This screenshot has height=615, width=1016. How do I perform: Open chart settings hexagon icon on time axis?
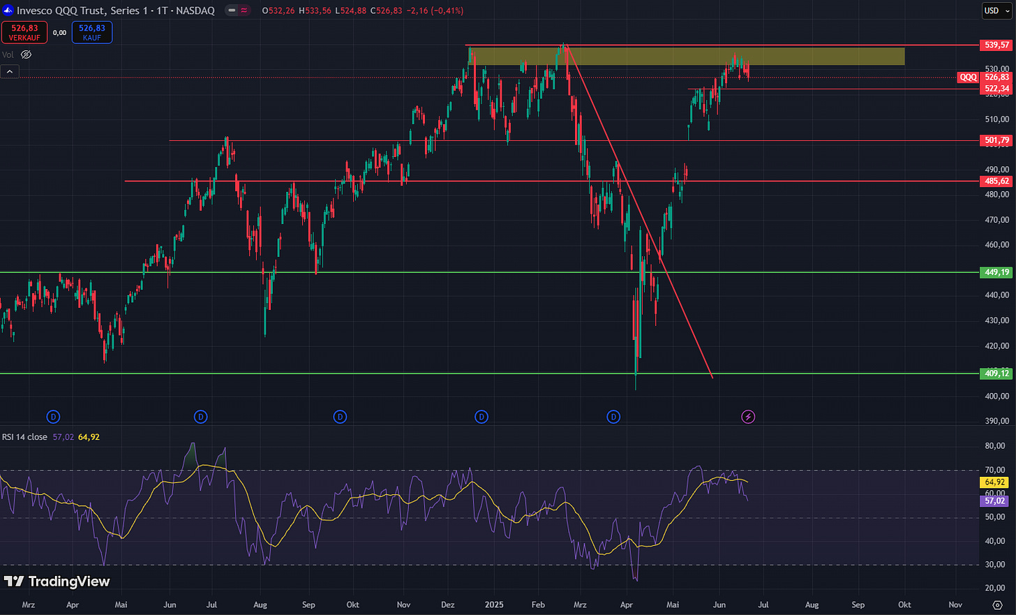pyautogui.click(x=997, y=605)
